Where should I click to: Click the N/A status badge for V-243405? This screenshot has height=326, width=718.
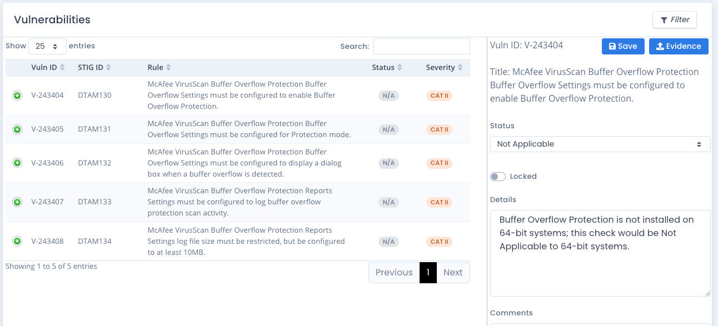[x=388, y=129]
